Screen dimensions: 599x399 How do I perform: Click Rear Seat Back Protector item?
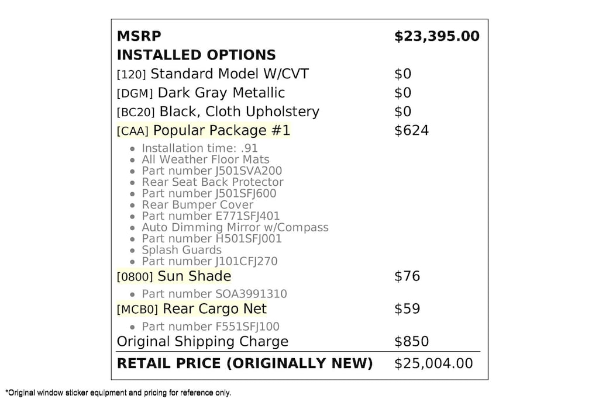[213, 182]
